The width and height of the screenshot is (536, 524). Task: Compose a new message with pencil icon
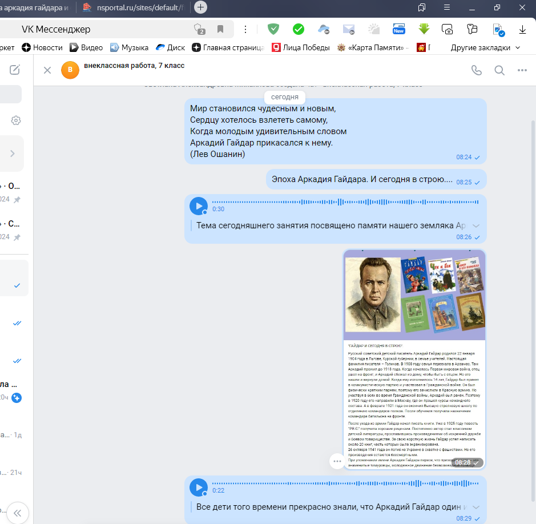[x=15, y=70]
